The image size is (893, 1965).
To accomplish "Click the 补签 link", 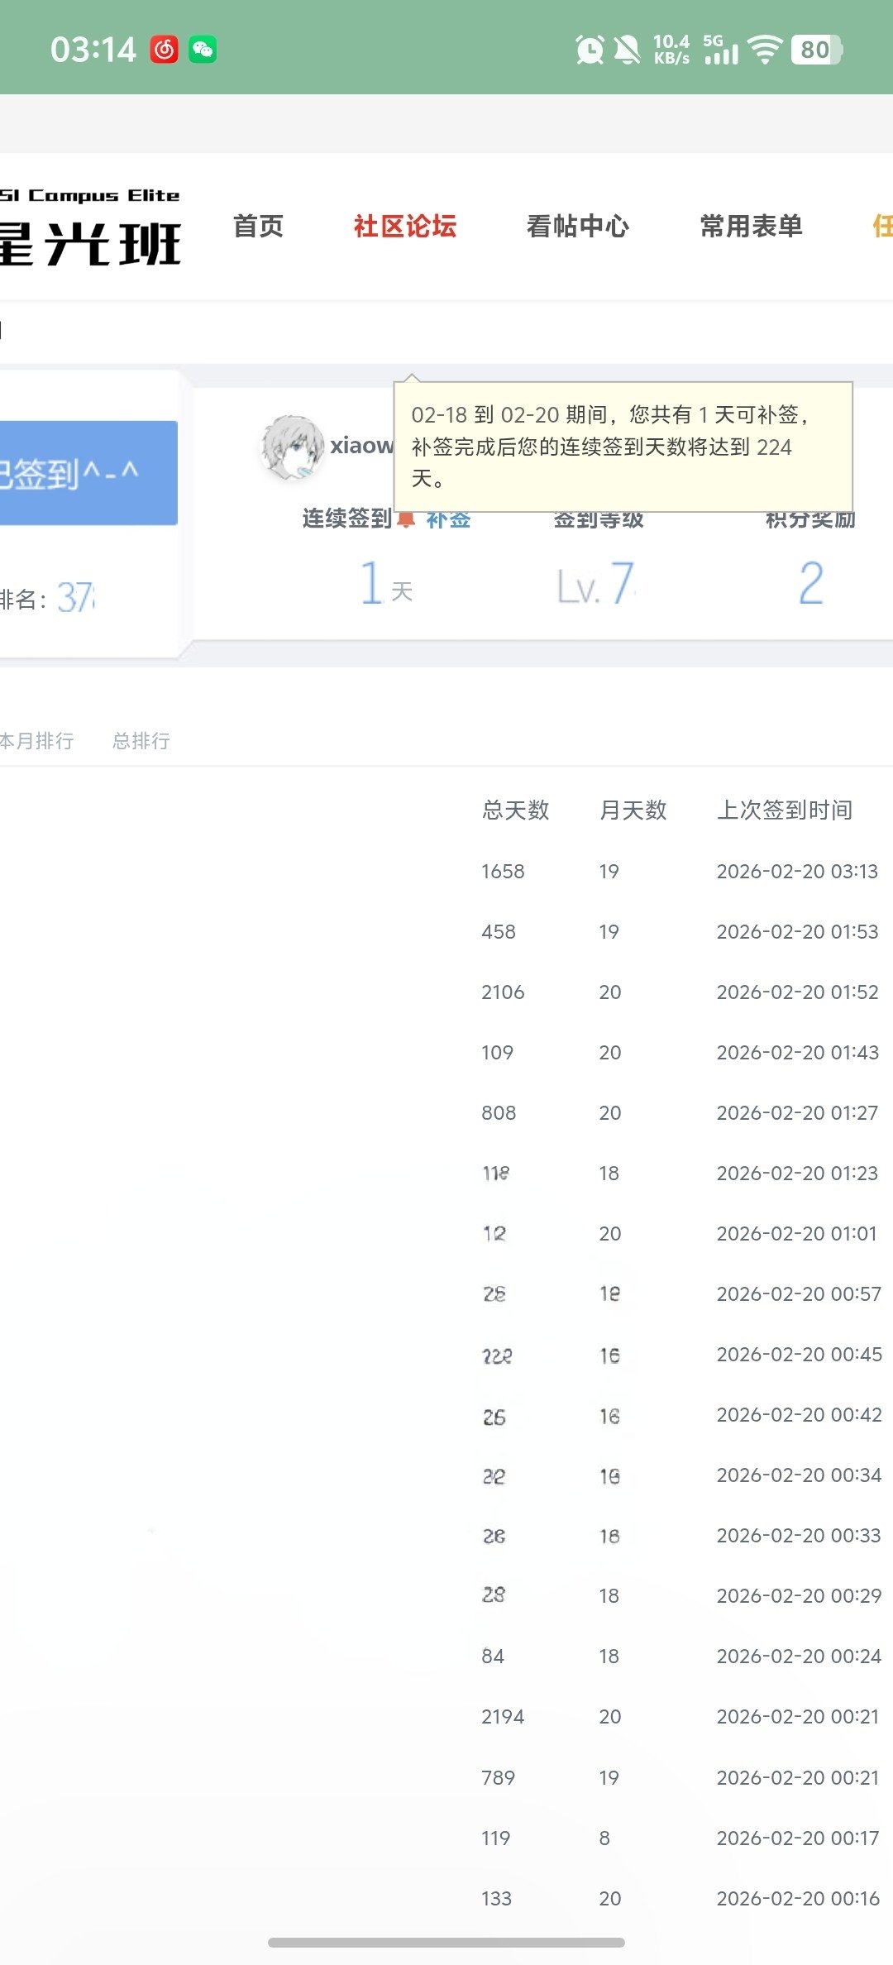I will [x=449, y=521].
